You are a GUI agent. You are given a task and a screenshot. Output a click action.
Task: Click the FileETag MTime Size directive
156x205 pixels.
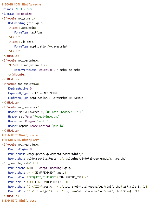(17, 14)
